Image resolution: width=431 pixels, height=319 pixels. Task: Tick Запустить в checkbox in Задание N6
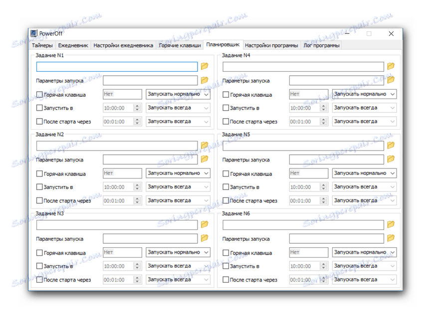pyautogui.click(x=226, y=266)
